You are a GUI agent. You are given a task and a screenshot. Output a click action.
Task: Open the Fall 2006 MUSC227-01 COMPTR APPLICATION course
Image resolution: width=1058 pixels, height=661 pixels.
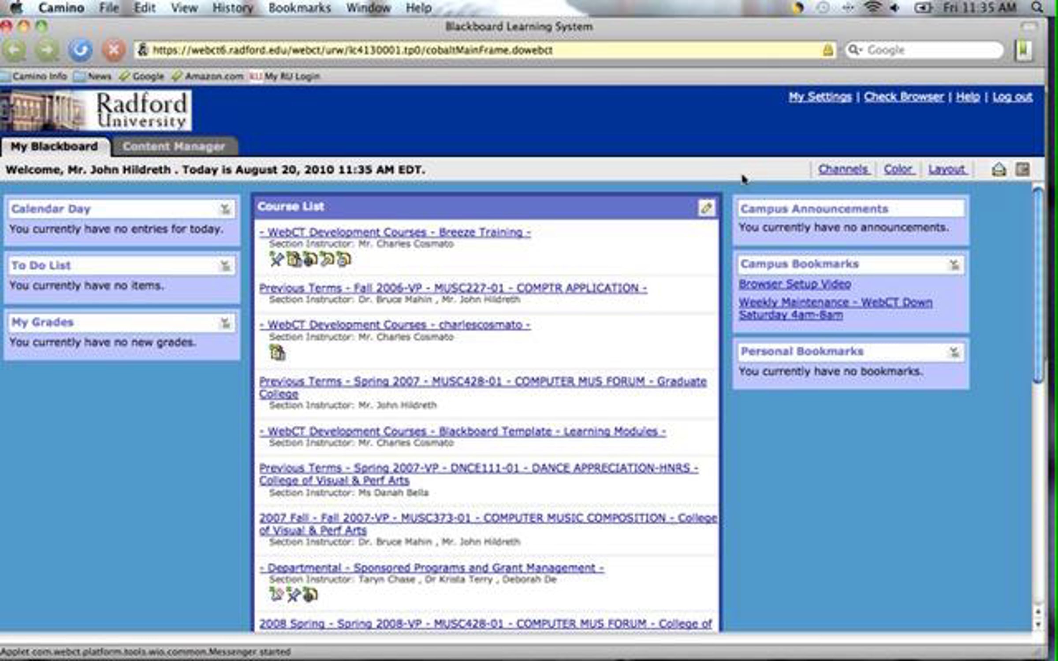point(453,288)
